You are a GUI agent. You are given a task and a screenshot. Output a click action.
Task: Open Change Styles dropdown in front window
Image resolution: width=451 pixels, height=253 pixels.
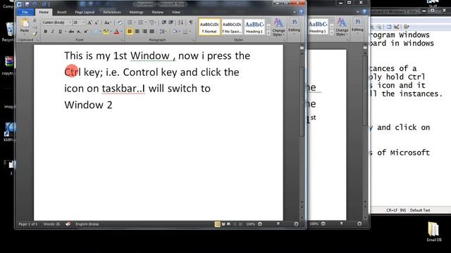coord(278,27)
